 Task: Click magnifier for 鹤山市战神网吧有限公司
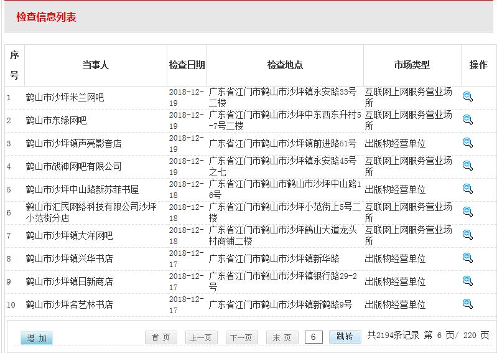468,166
